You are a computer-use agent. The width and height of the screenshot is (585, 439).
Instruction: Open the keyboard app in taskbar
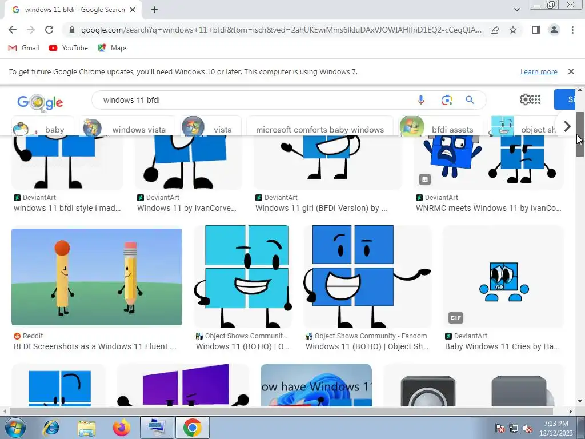coord(157,428)
